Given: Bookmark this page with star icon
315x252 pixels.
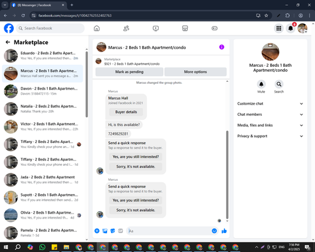Looking at the screenshot, I should point(266,16).
